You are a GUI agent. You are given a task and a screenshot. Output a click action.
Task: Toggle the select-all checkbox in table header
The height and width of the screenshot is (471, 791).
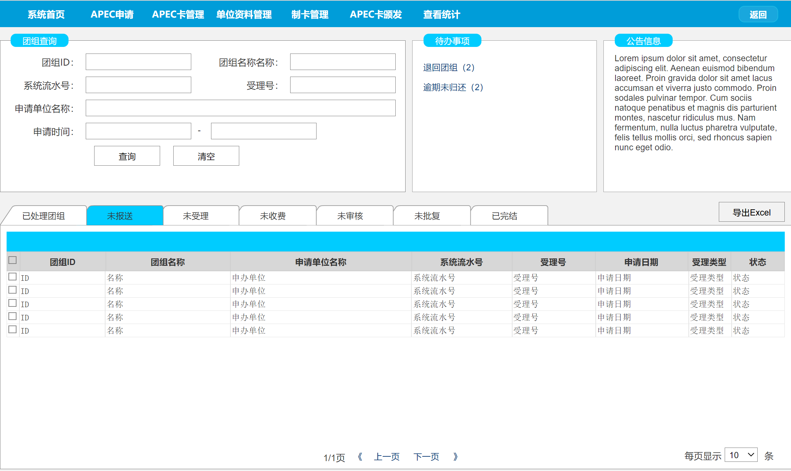pyautogui.click(x=12, y=260)
